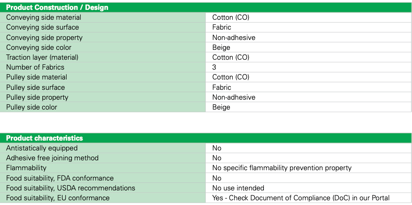Click the Number of Fabrics label
The width and height of the screenshot is (412, 205).
(x=35, y=67)
